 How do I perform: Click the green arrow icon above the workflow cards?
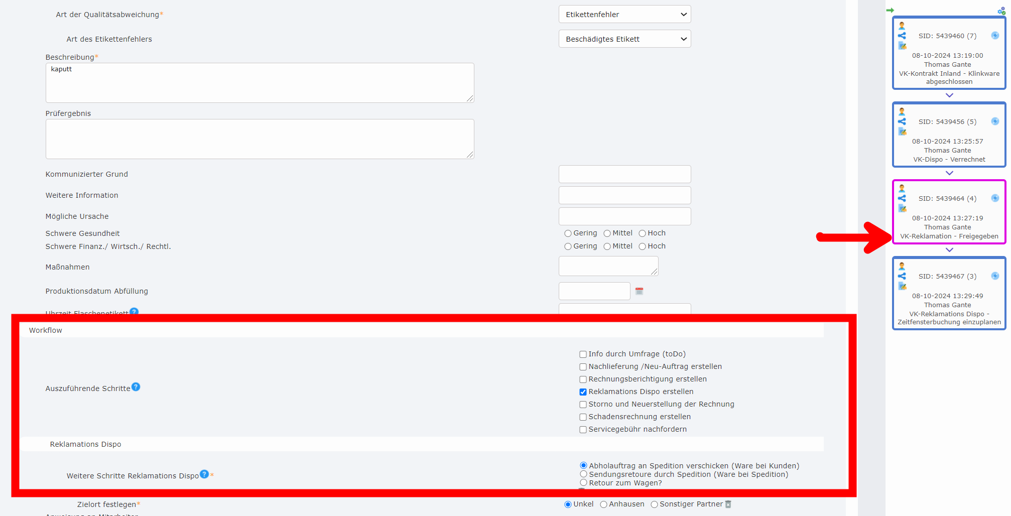point(890,10)
